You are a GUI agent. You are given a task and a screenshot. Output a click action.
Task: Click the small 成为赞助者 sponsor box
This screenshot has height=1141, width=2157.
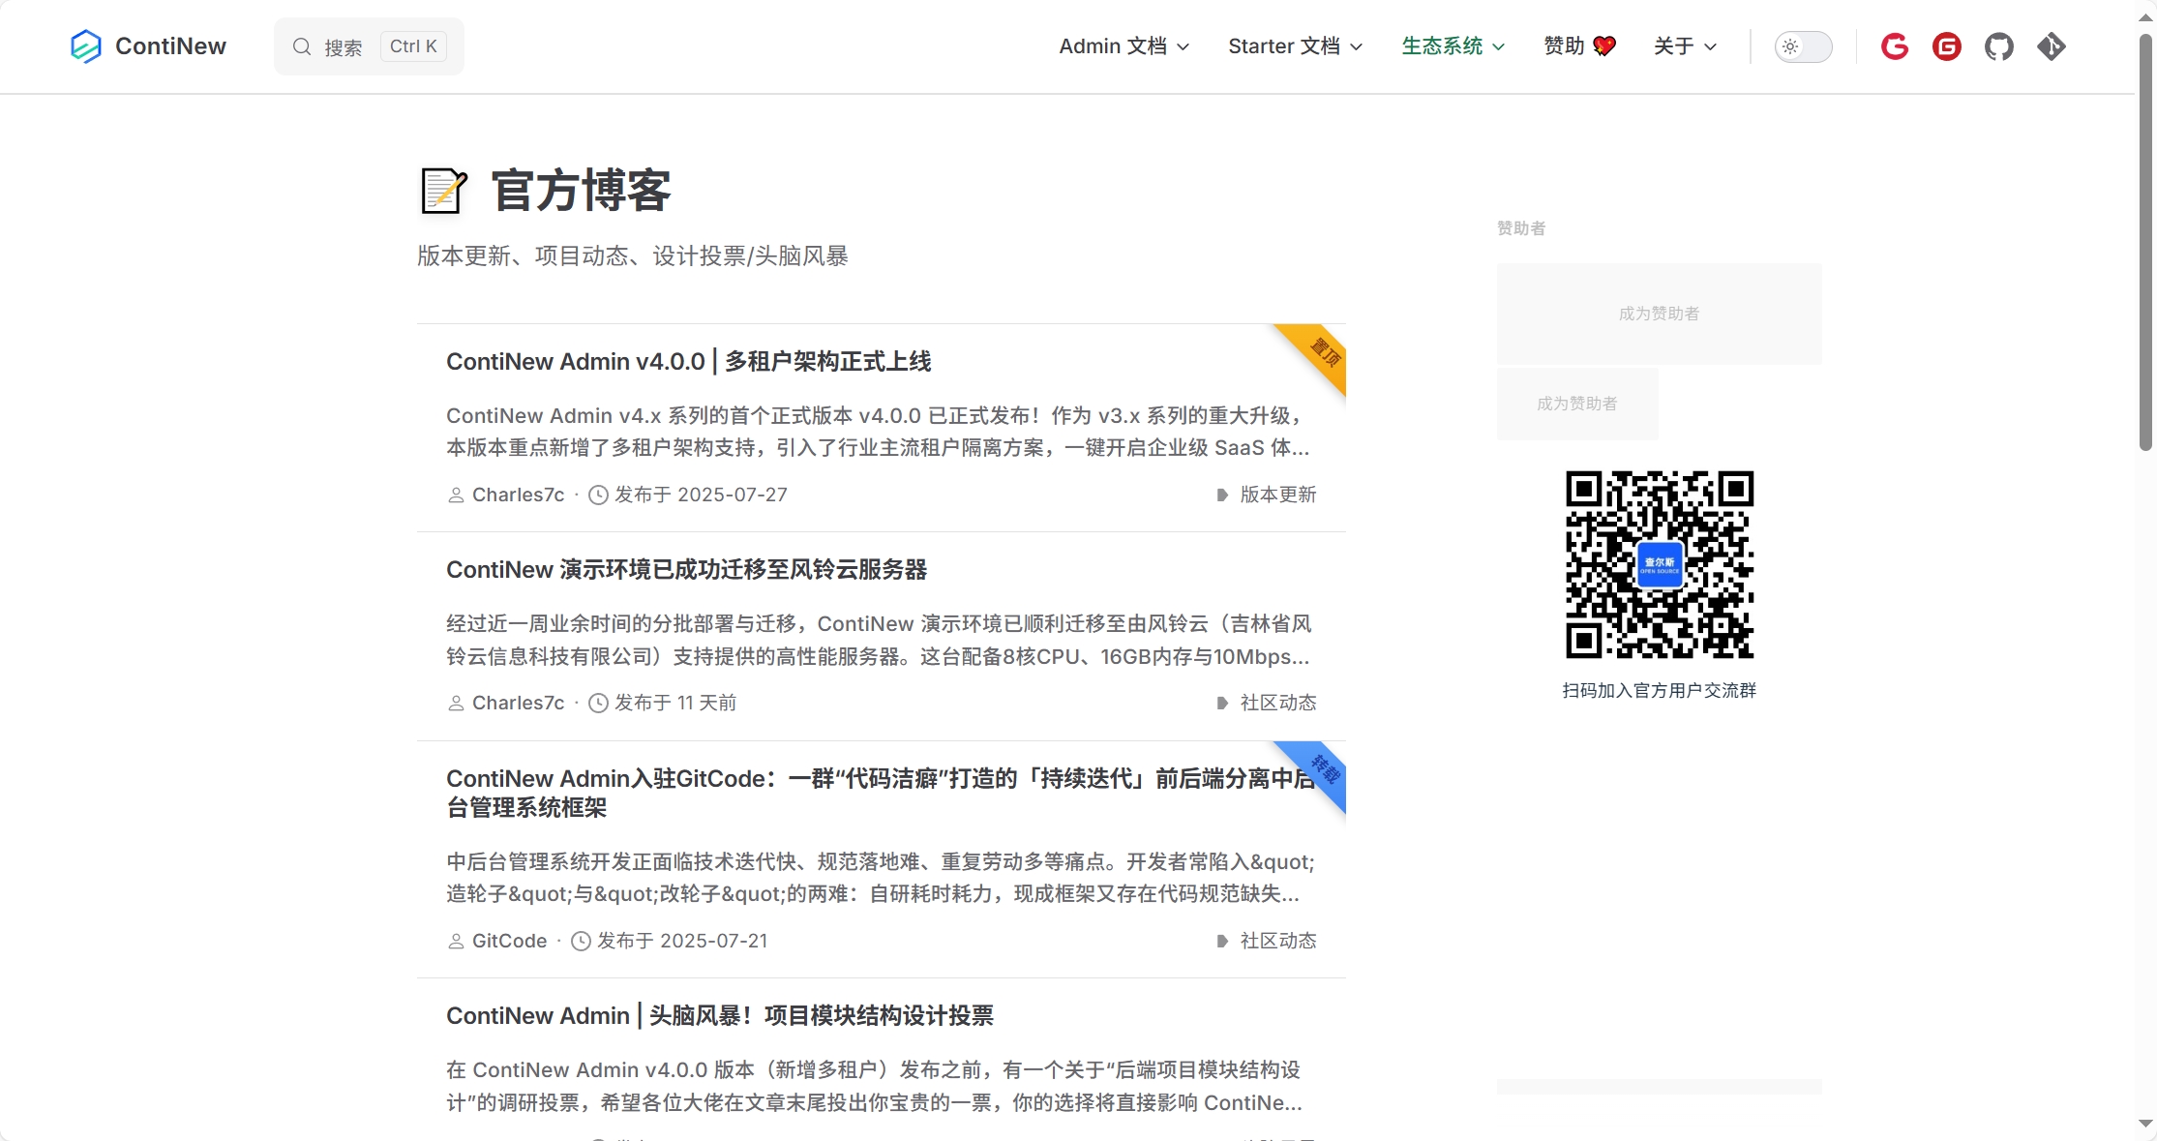pyautogui.click(x=1577, y=404)
